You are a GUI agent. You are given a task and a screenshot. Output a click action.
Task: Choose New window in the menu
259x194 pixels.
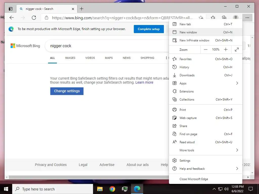click(x=206, y=32)
